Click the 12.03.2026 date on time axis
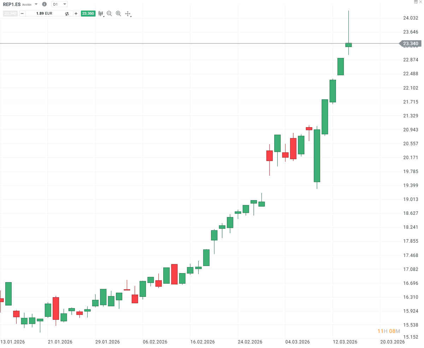 coord(346,342)
